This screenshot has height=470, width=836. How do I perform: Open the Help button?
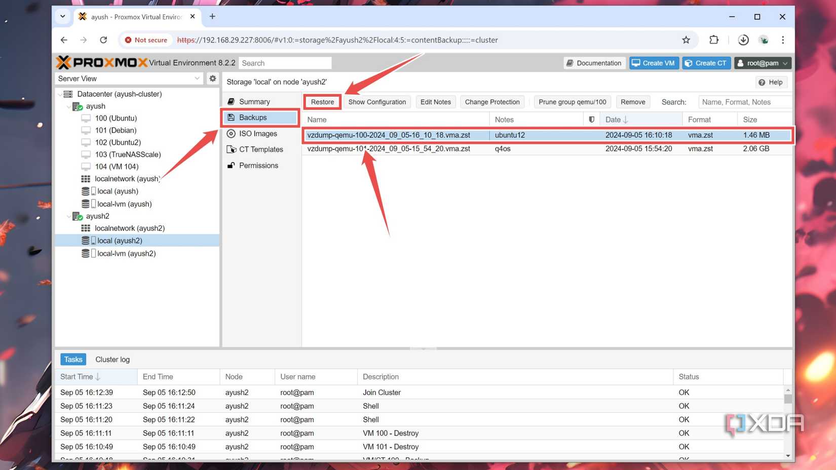click(x=771, y=82)
